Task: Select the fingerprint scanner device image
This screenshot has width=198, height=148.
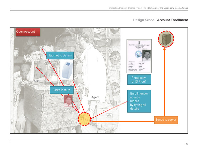Action: [67, 70]
